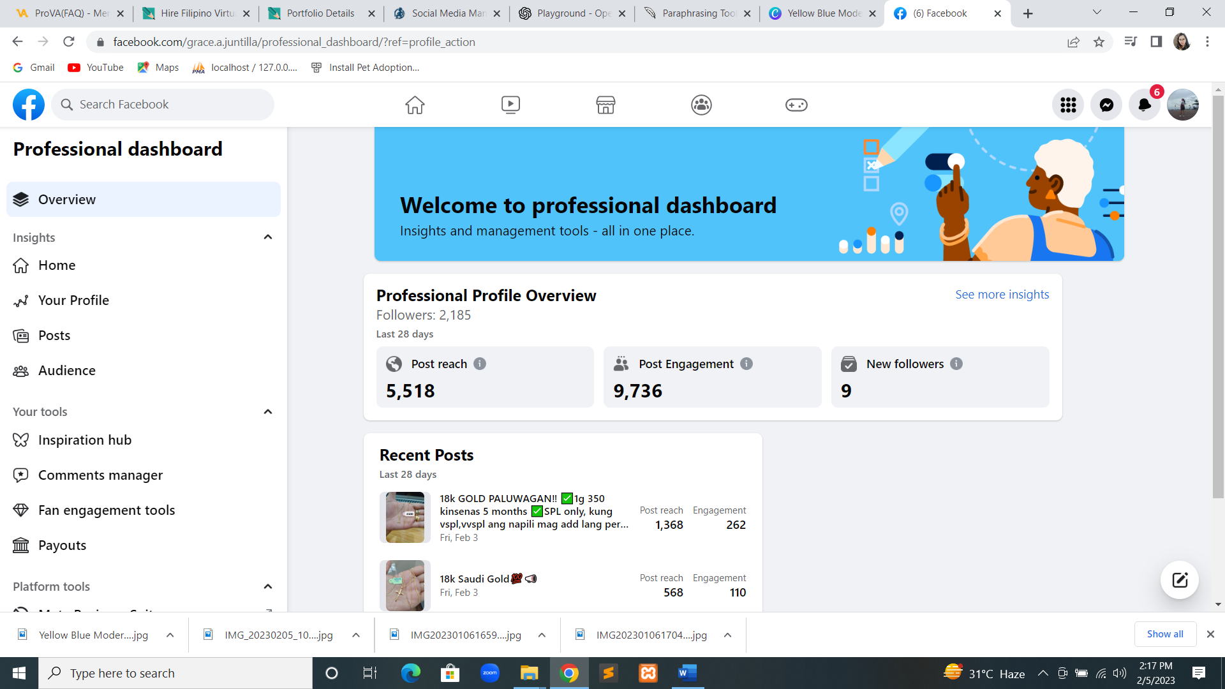This screenshot has height=689, width=1225.
Task: Open the Gaming icon
Action: tap(796, 105)
